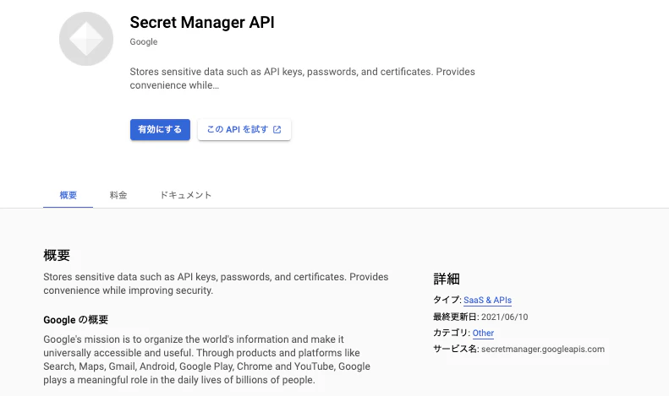Click the external-link icon in この API を試す
Image resolution: width=669 pixels, height=396 pixels.
[277, 129]
